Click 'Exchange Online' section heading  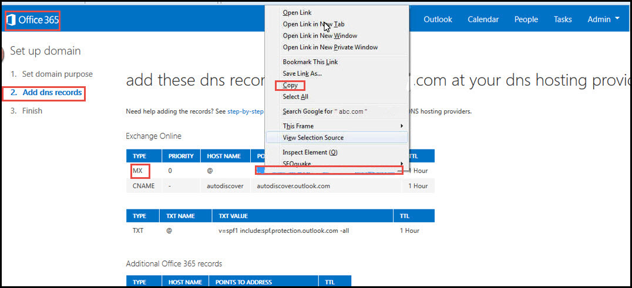click(153, 136)
